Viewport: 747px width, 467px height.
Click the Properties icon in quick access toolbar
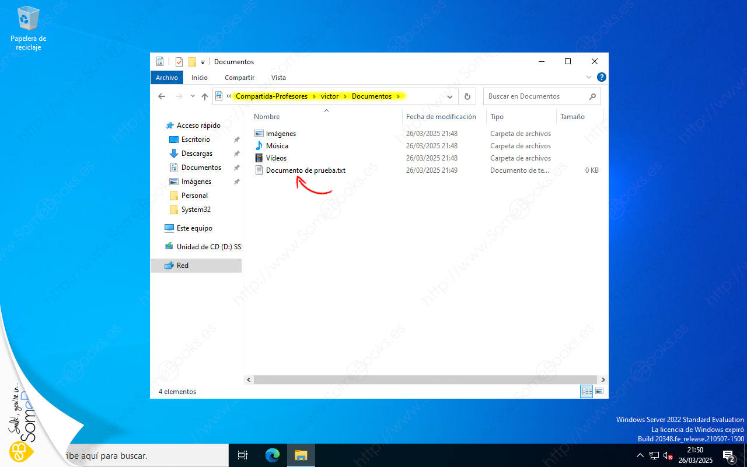point(179,62)
